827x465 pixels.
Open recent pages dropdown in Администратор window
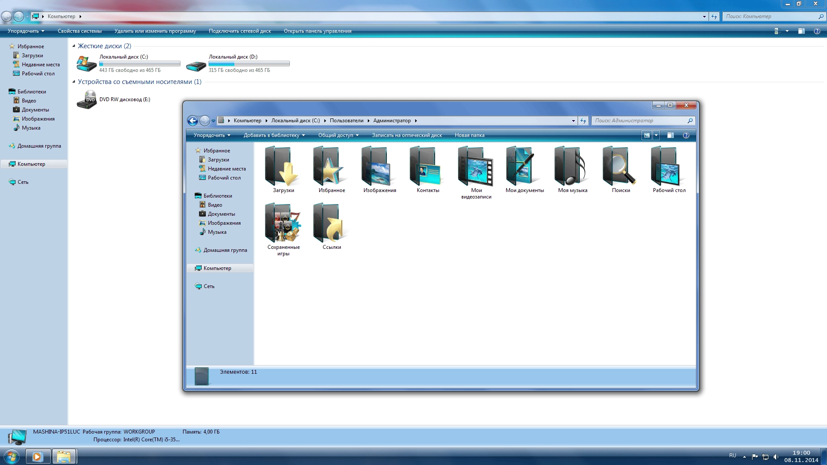(213, 121)
